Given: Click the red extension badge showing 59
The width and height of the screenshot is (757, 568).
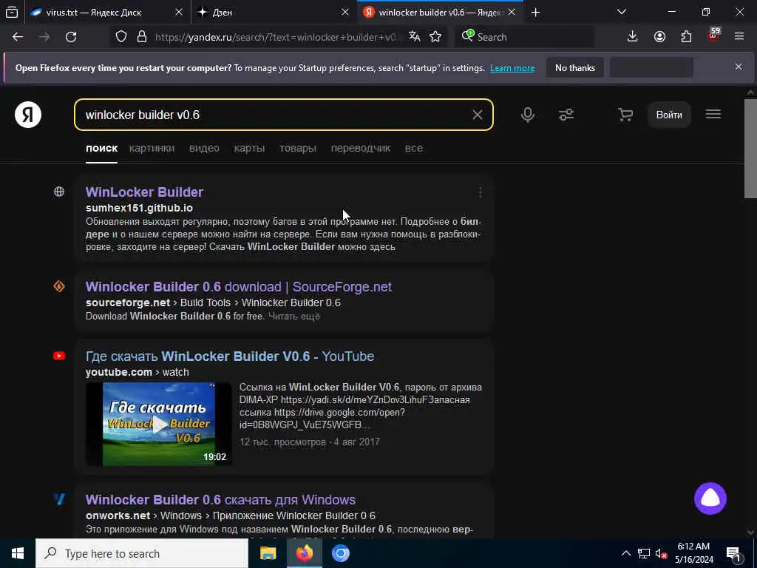Looking at the screenshot, I should click(713, 35).
